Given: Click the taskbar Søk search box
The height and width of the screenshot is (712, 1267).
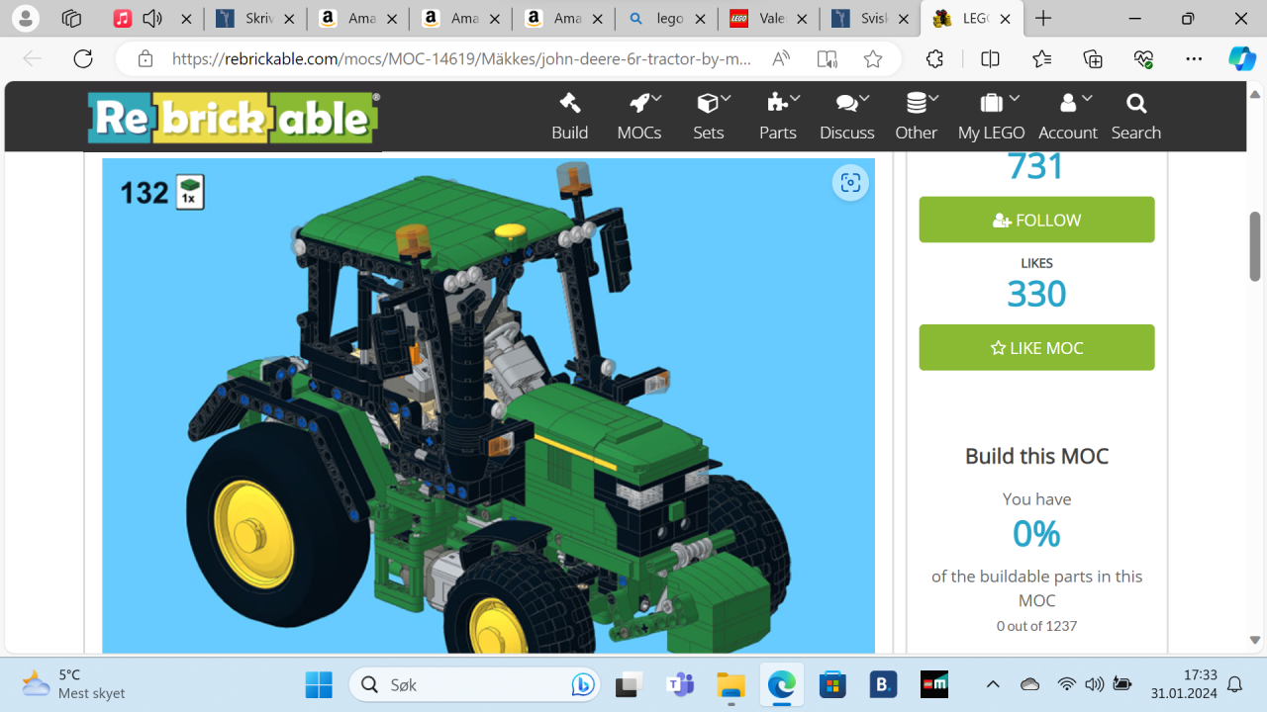Looking at the screenshot, I should point(475,684).
